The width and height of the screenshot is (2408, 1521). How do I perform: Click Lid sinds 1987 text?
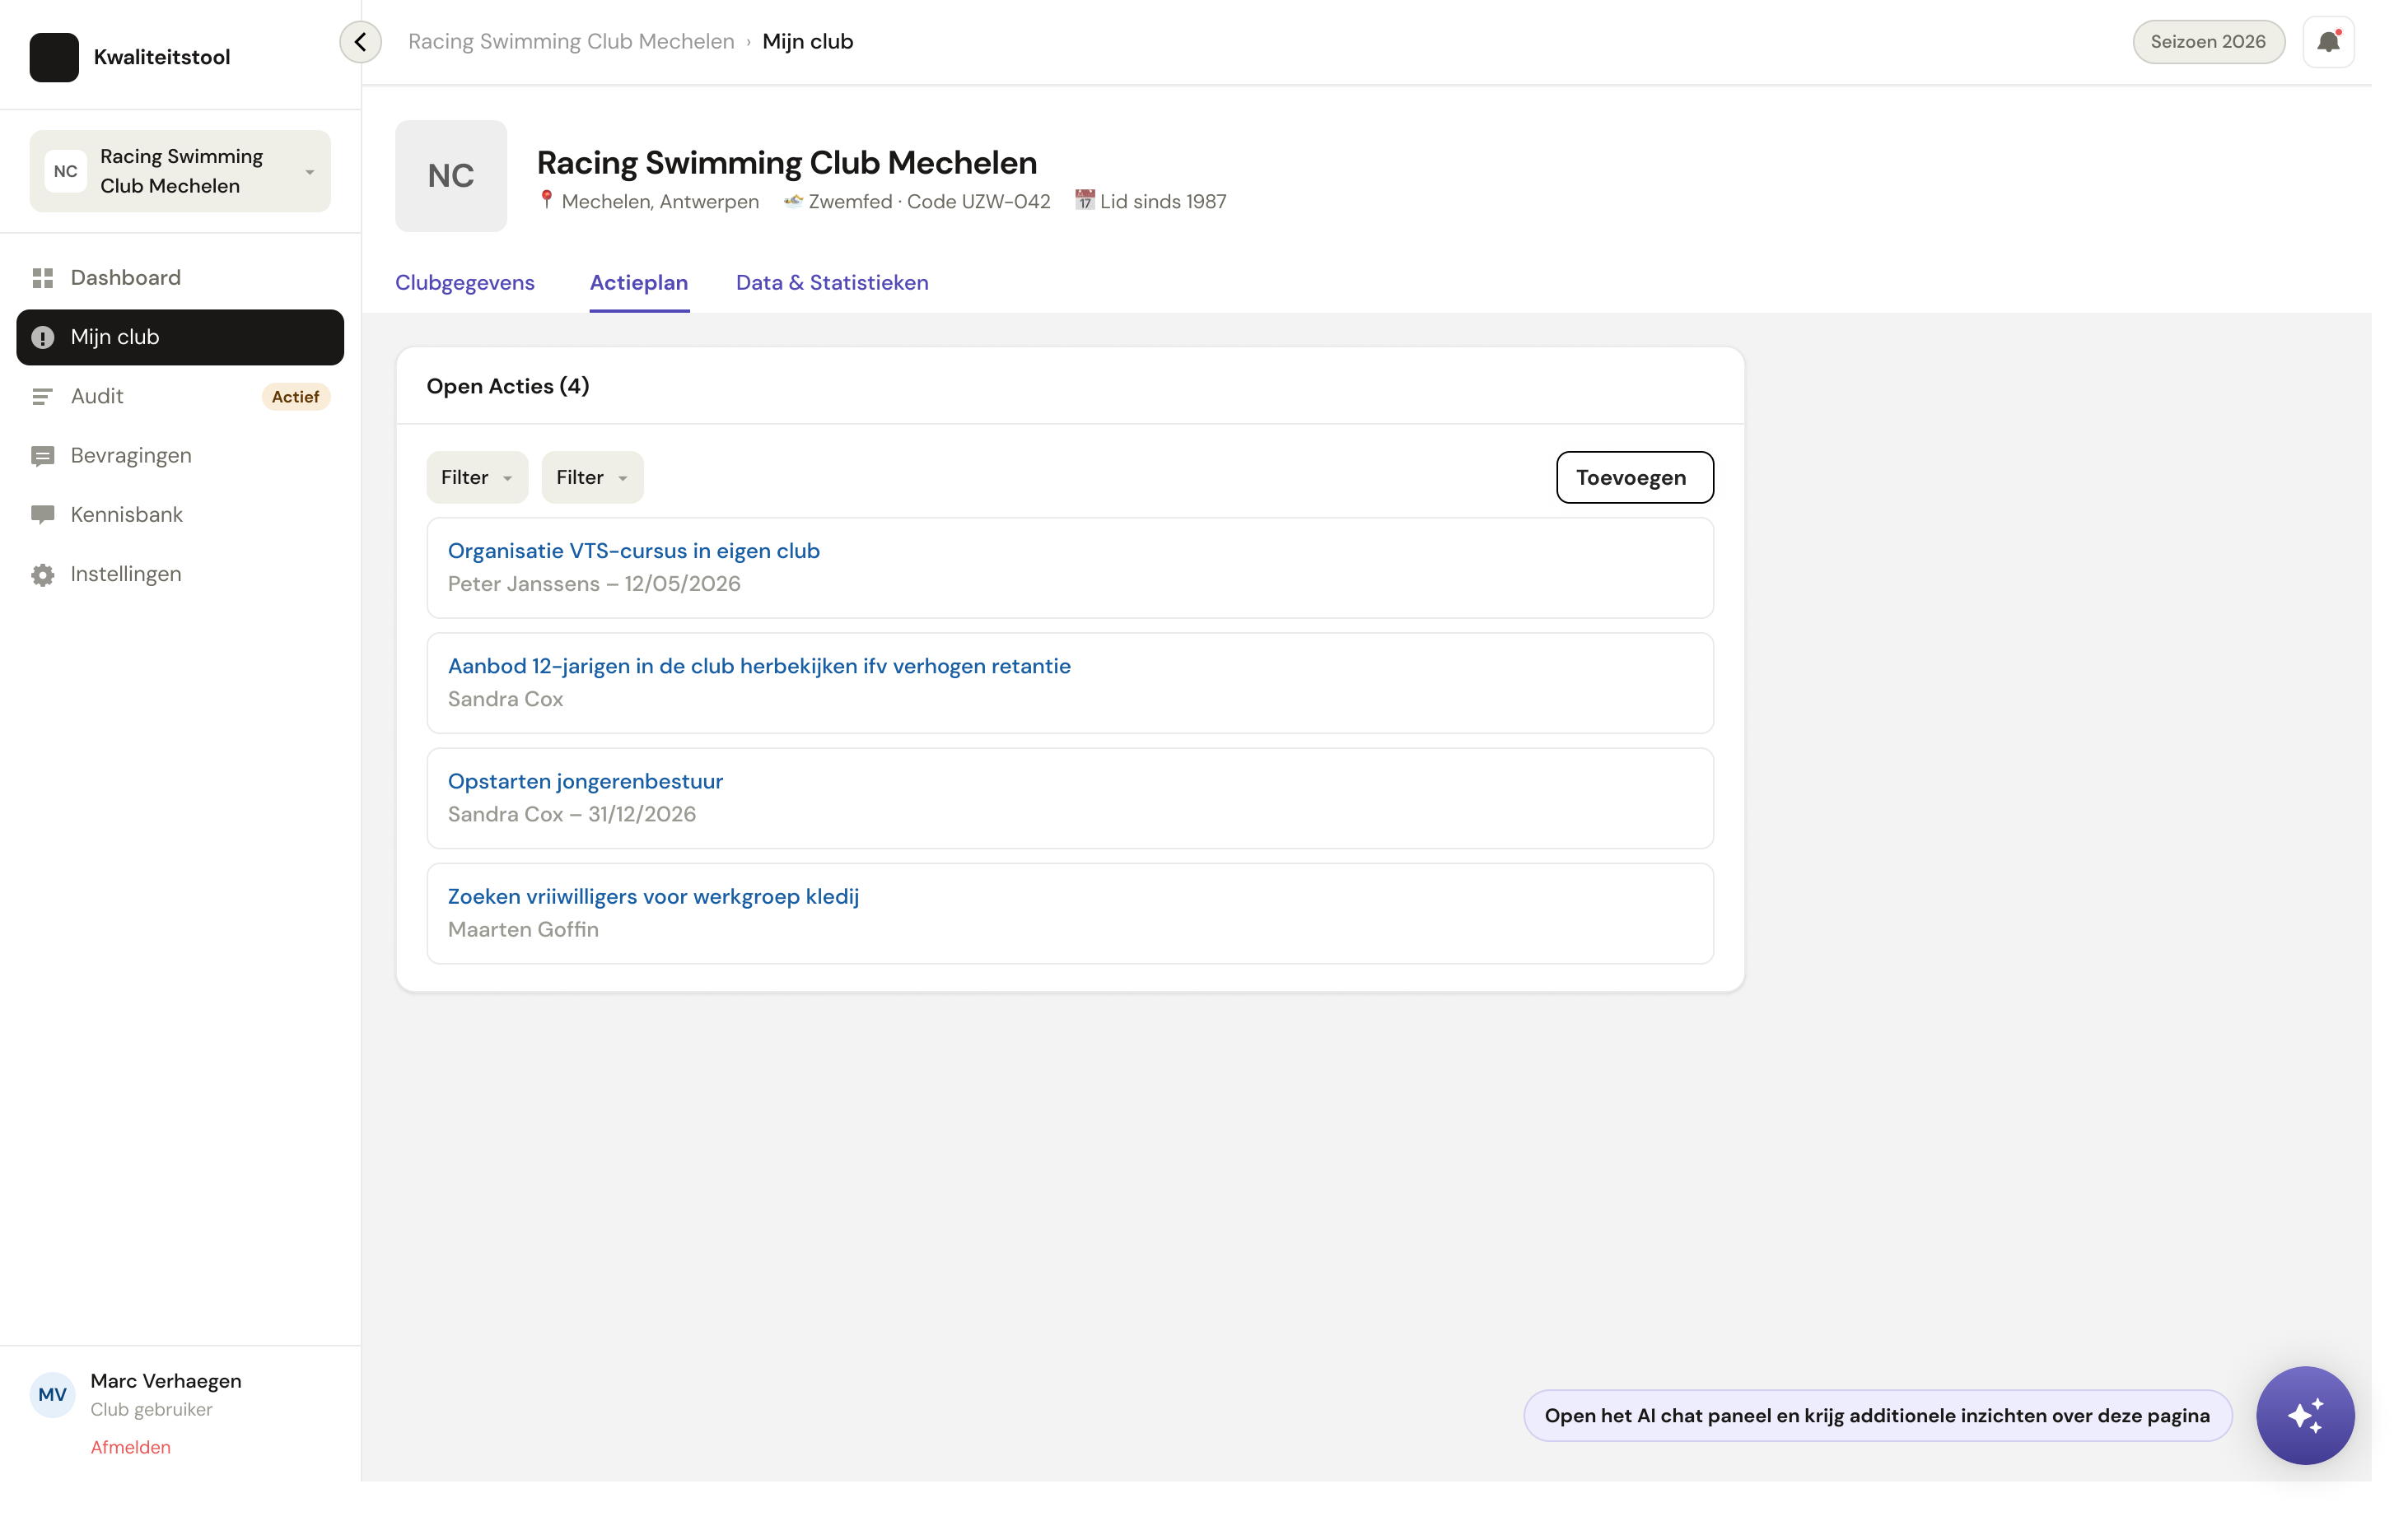coord(1163,202)
